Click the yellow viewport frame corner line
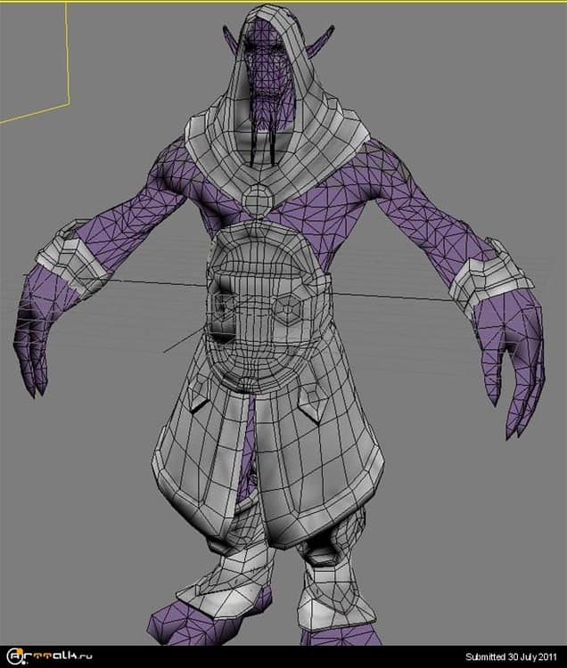 (68, 53)
